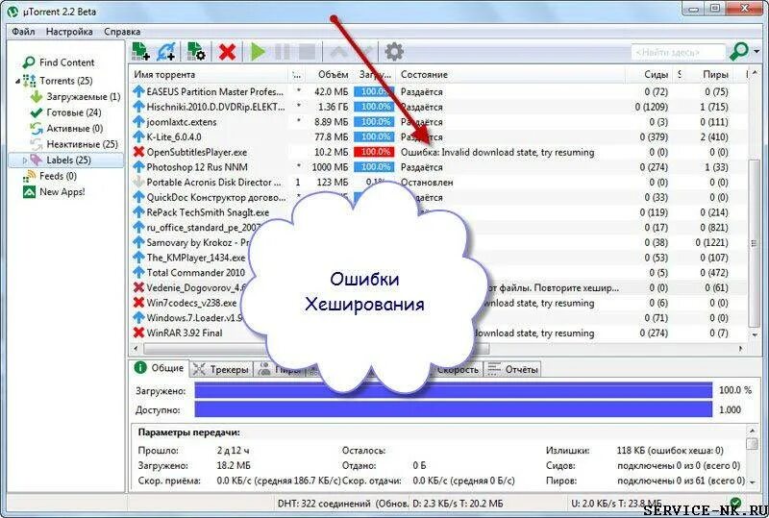Click DHT: 322 соединений status bar text
The height and width of the screenshot is (518, 769).
(x=324, y=504)
